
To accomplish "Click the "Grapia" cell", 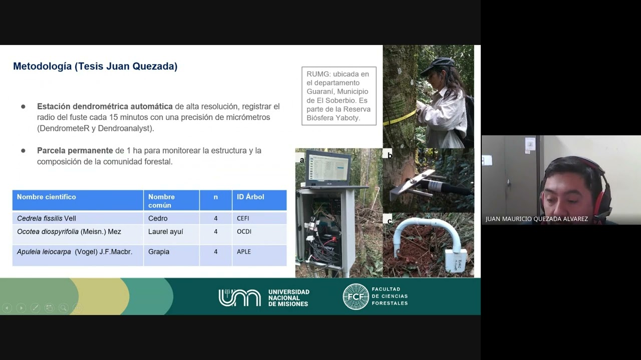I will (x=171, y=255).
